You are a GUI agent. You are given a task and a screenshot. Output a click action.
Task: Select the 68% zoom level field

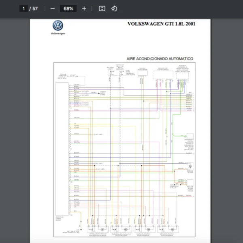[x=68, y=9]
